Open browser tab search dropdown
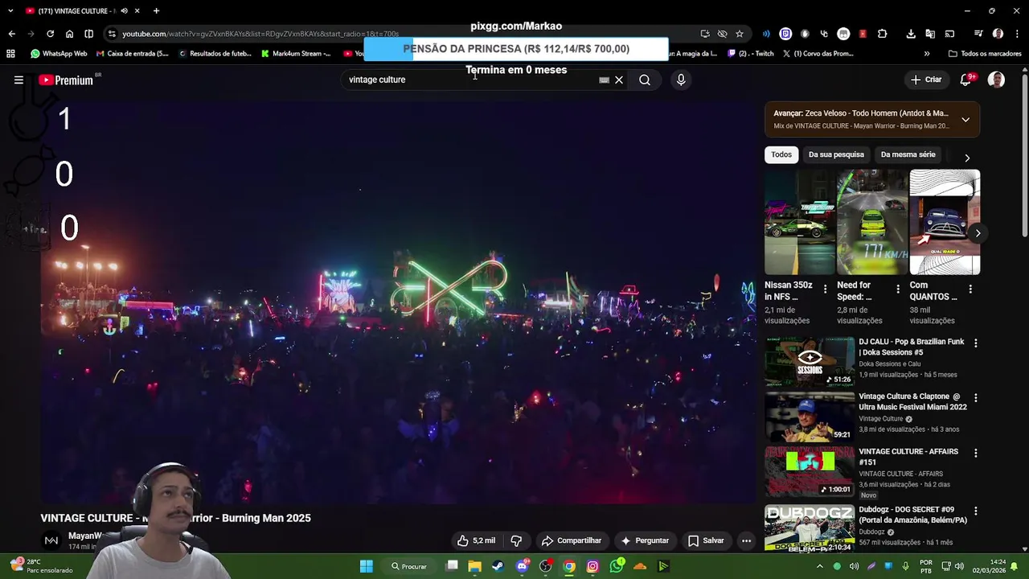Viewport: 1029px width, 579px height. tap(10, 10)
